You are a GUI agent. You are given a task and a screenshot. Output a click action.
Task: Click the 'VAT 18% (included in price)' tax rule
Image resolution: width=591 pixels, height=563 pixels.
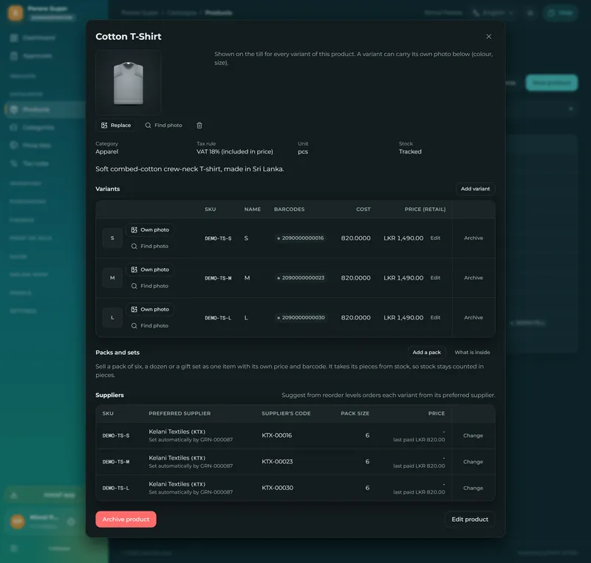pos(235,152)
